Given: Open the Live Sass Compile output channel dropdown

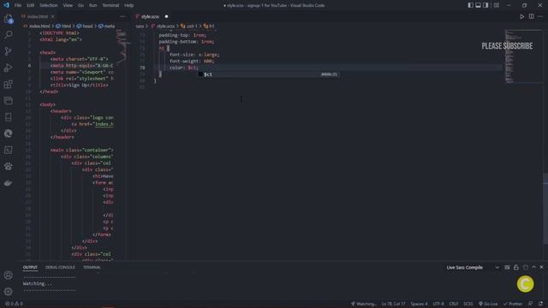Looking at the screenshot, I should coord(473,268).
